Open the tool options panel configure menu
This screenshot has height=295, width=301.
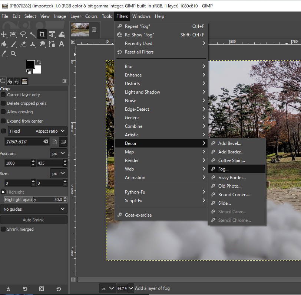coord(64,81)
